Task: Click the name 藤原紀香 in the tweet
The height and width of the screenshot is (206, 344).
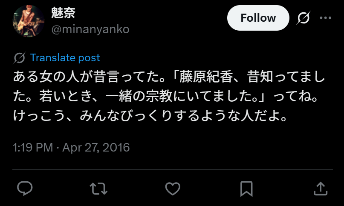Action: (x=206, y=77)
